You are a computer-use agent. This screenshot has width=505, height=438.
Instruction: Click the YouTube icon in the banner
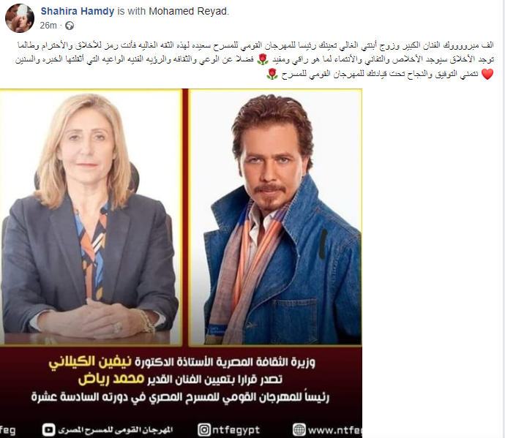pos(48,430)
